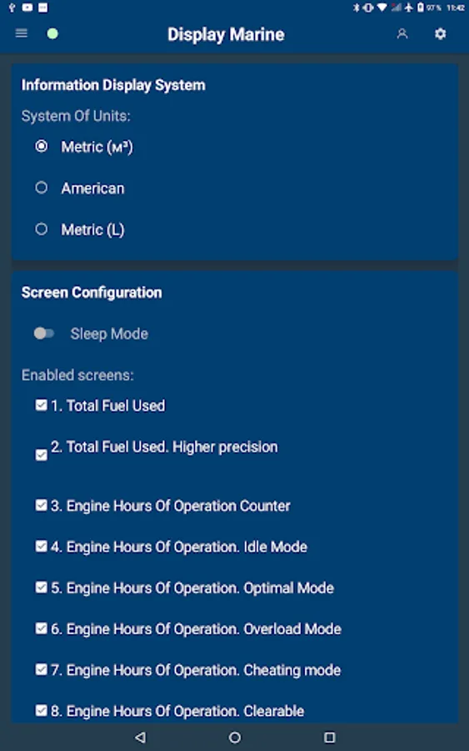Tap the Display Marine title
The height and width of the screenshot is (751, 469).
[x=226, y=34]
